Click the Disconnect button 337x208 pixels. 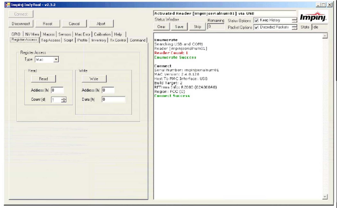(21, 24)
